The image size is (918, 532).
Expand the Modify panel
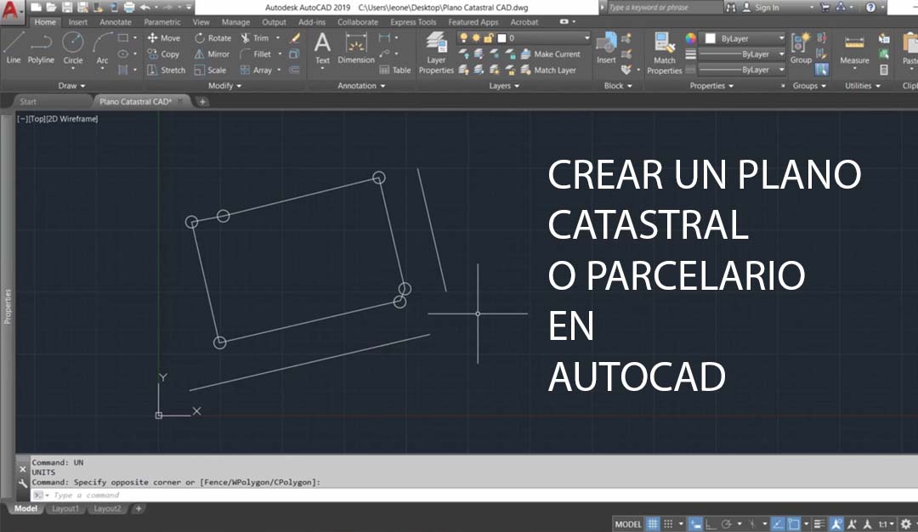[224, 86]
